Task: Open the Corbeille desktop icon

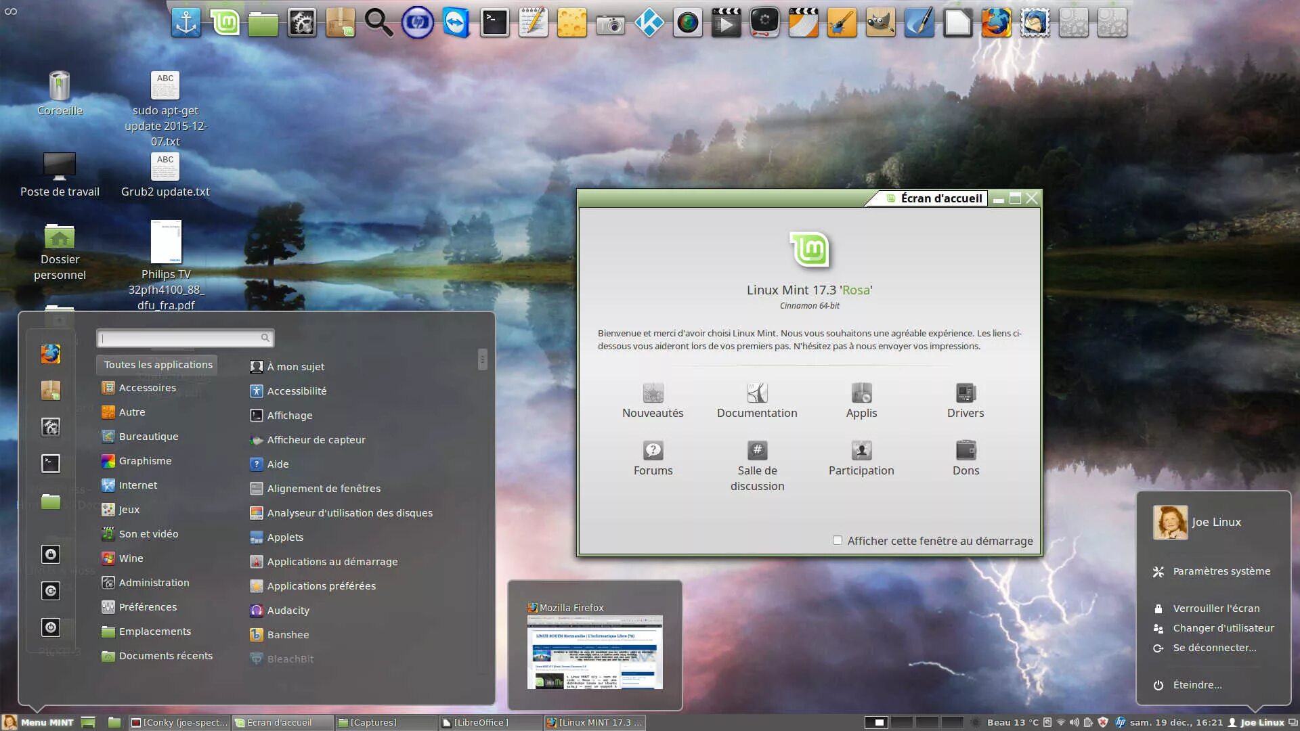Action: point(60,94)
